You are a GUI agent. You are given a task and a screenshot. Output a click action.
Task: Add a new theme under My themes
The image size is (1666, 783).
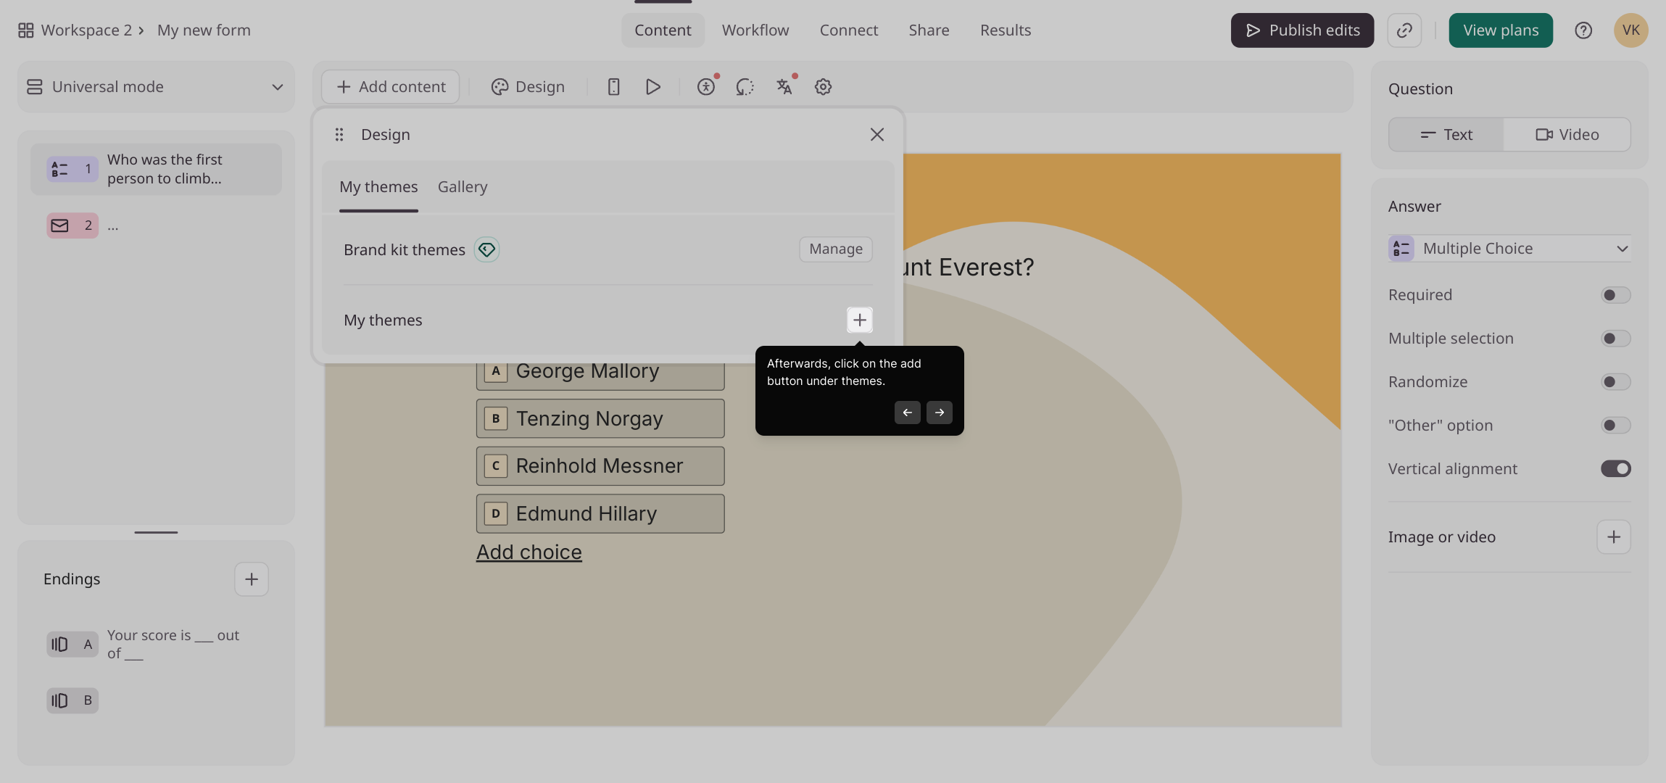(860, 320)
